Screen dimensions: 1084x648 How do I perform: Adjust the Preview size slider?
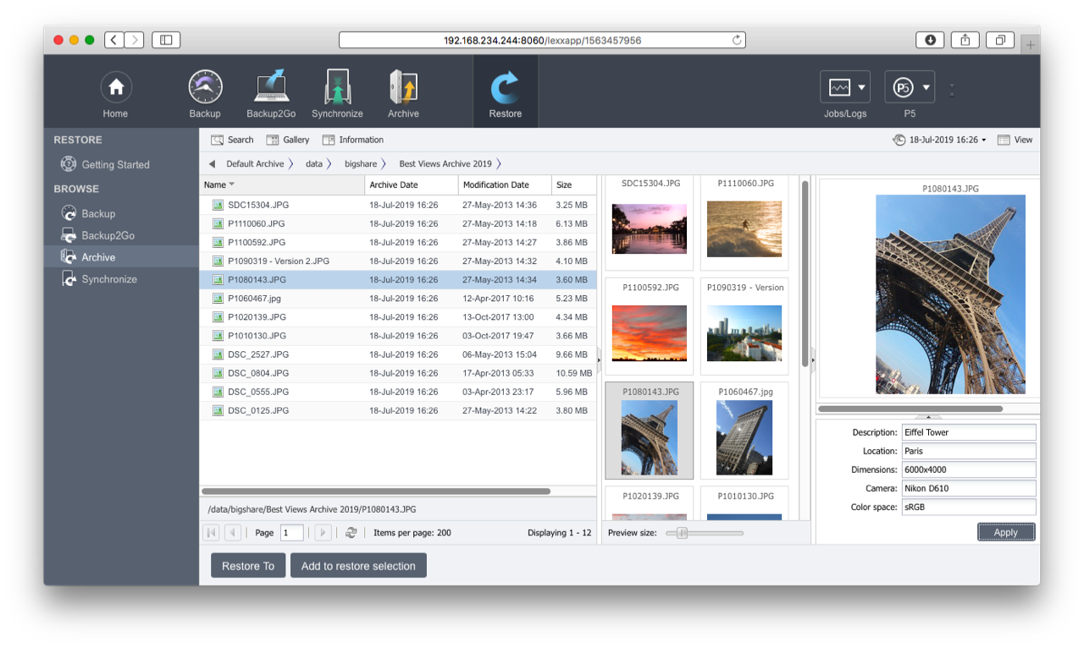(x=682, y=533)
